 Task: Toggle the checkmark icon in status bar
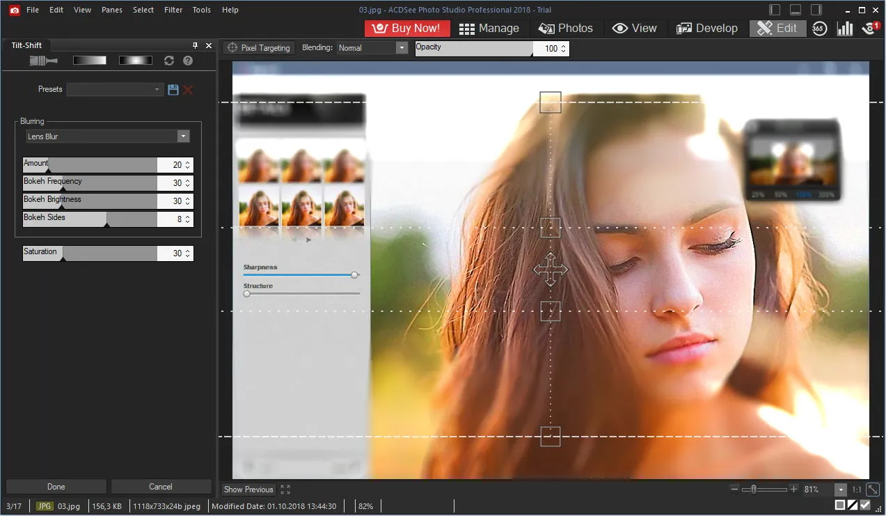865,505
